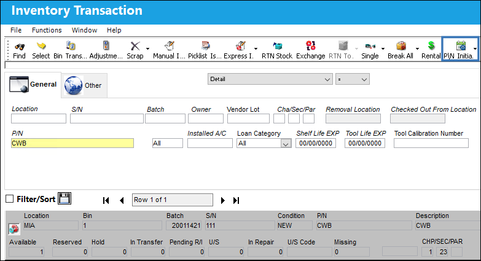Viewport: 481px width, 261px height.
Task: Click the Shelf Life EXP date field
Action: (x=316, y=143)
